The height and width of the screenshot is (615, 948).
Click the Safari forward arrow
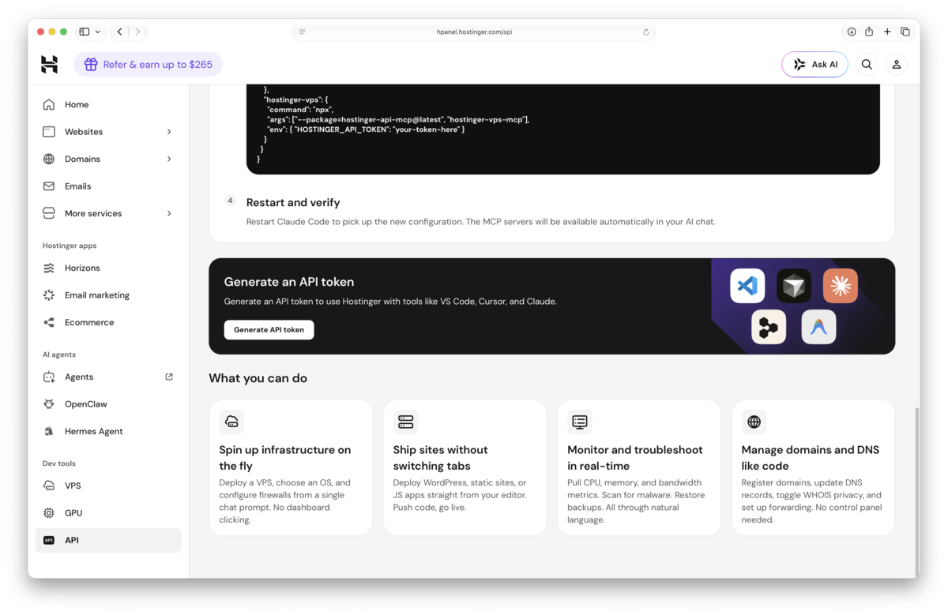pyautogui.click(x=137, y=32)
